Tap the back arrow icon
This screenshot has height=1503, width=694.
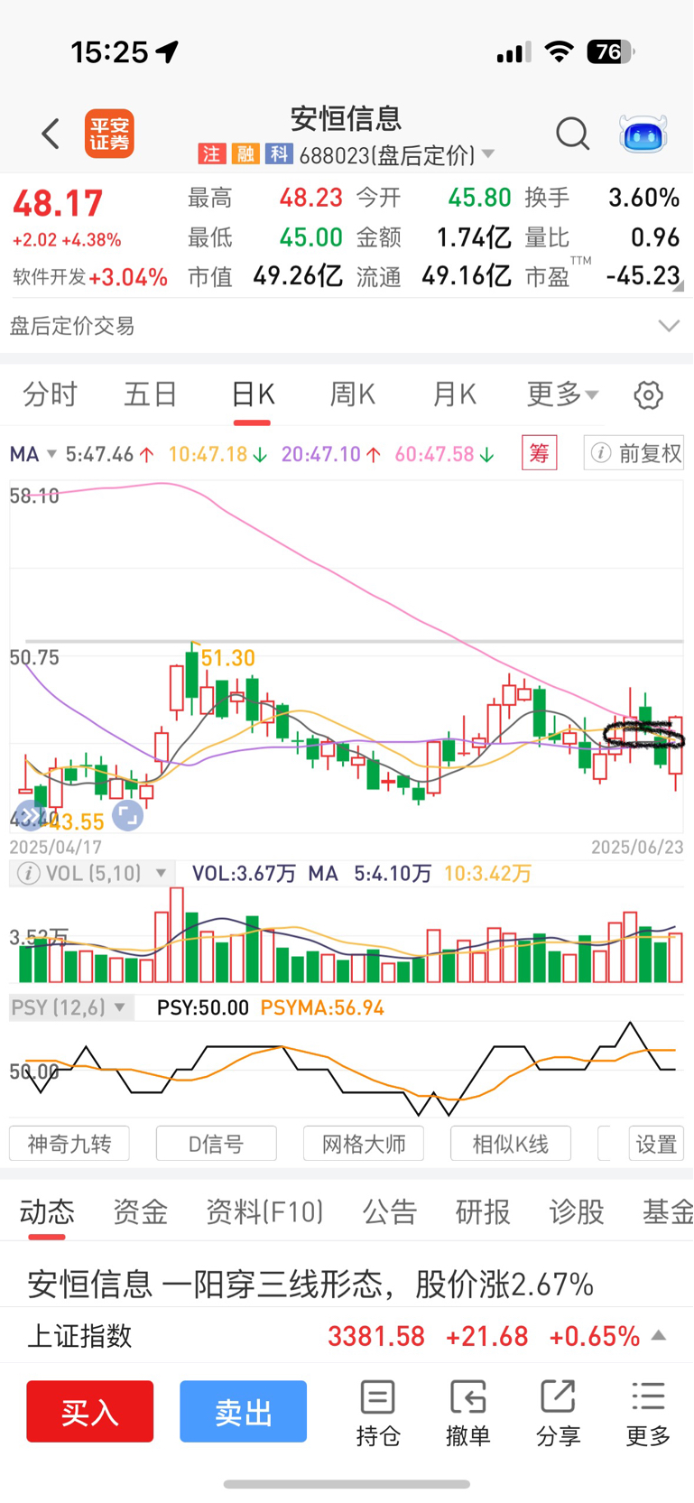[51, 134]
